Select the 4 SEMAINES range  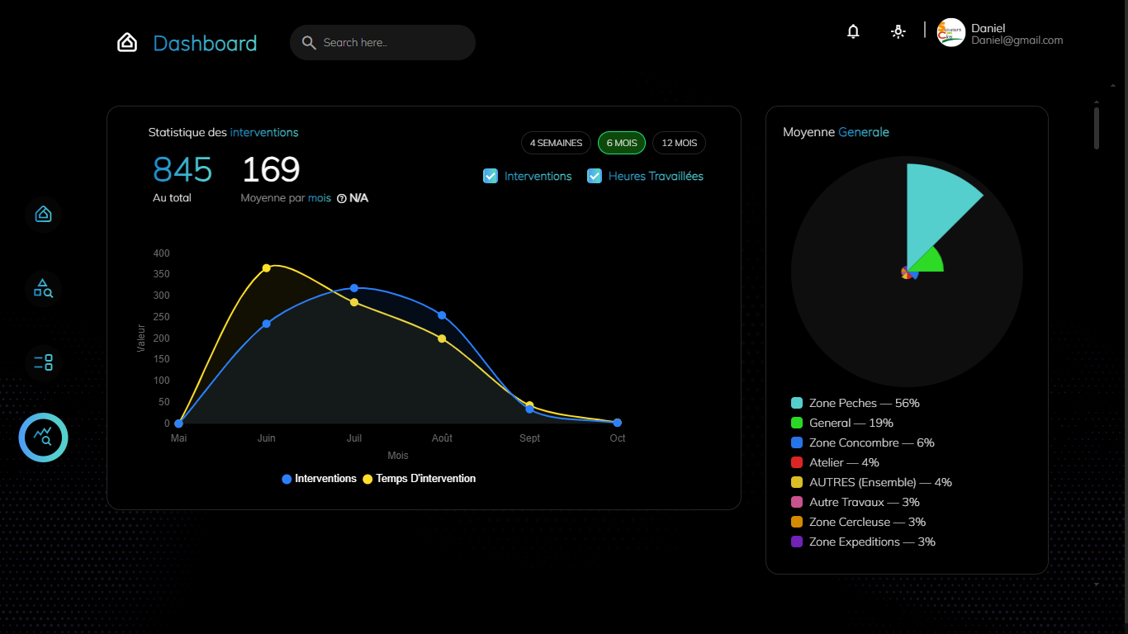(x=556, y=143)
